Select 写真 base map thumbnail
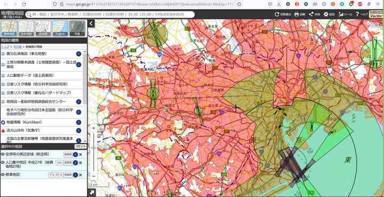Screen dimensions: 384x197 coord(77,28)
